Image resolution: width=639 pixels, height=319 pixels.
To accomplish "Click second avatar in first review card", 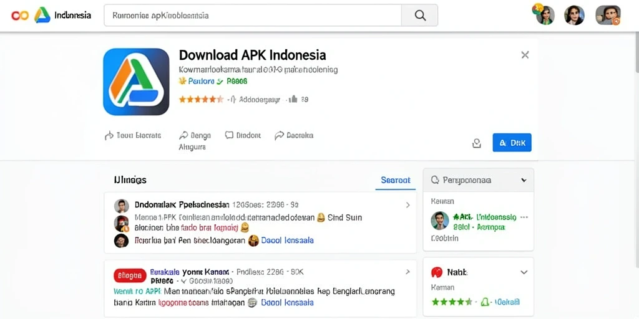I will tap(122, 224).
